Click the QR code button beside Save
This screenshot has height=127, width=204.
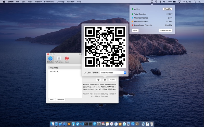pyautogui.click(x=105, y=80)
